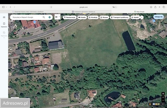The height and width of the screenshot is (108, 167).
Task: Add a new Safari tab
Action: coord(159,7)
